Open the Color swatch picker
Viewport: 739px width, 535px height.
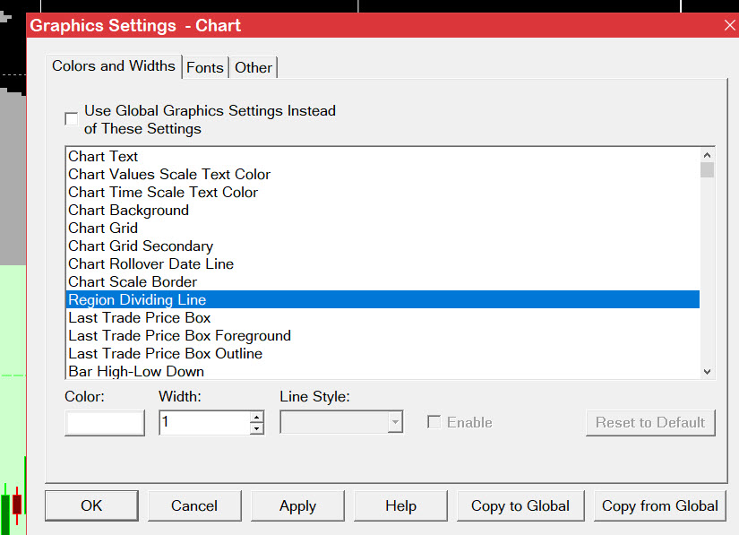[x=105, y=422]
